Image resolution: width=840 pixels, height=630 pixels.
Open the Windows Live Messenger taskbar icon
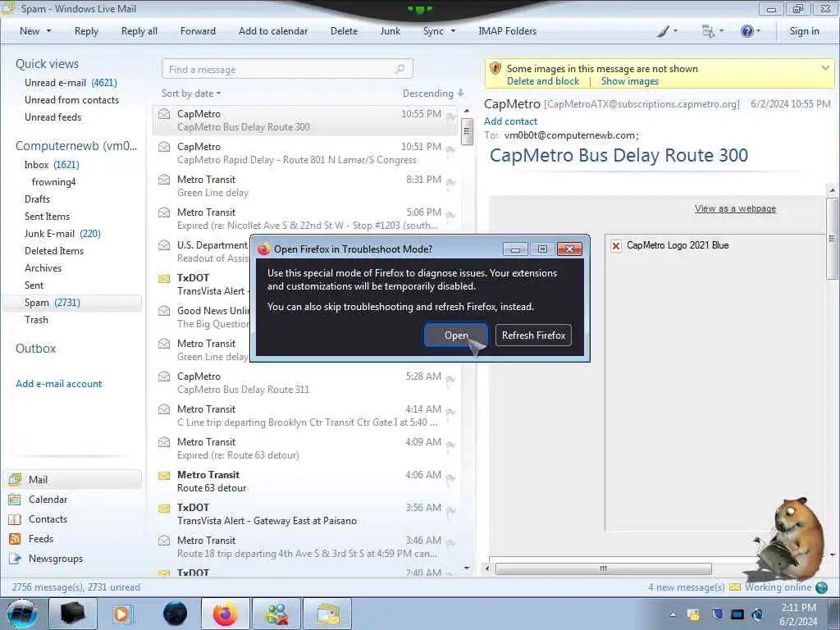click(x=276, y=614)
